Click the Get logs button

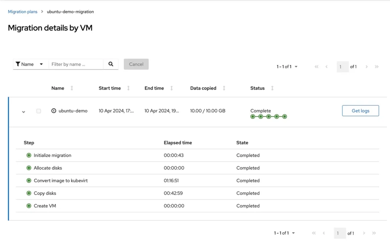(x=360, y=111)
